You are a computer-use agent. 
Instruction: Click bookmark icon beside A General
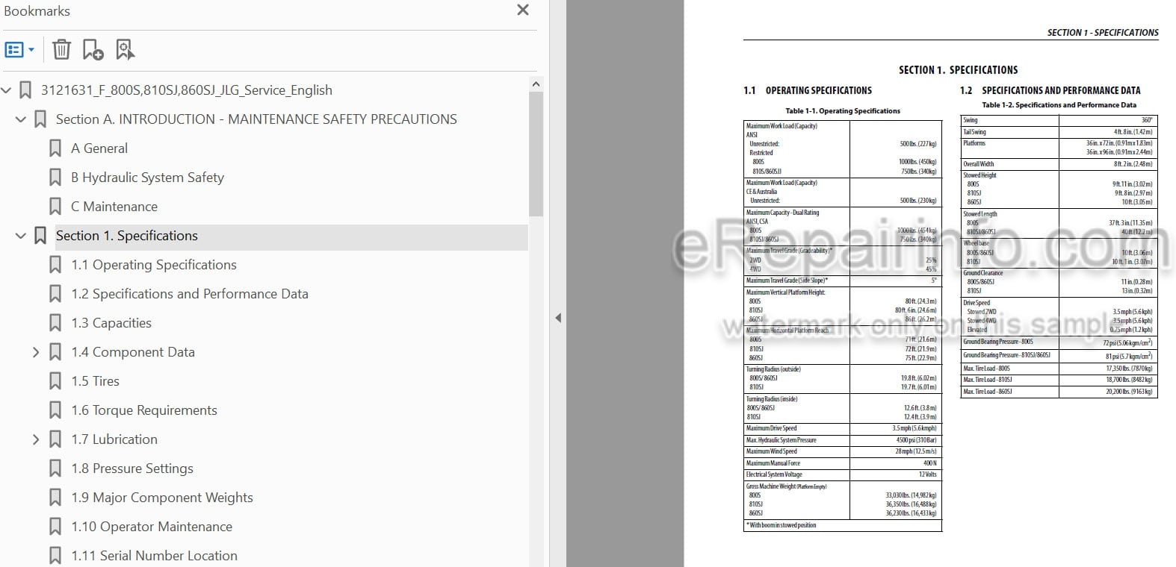click(x=55, y=148)
